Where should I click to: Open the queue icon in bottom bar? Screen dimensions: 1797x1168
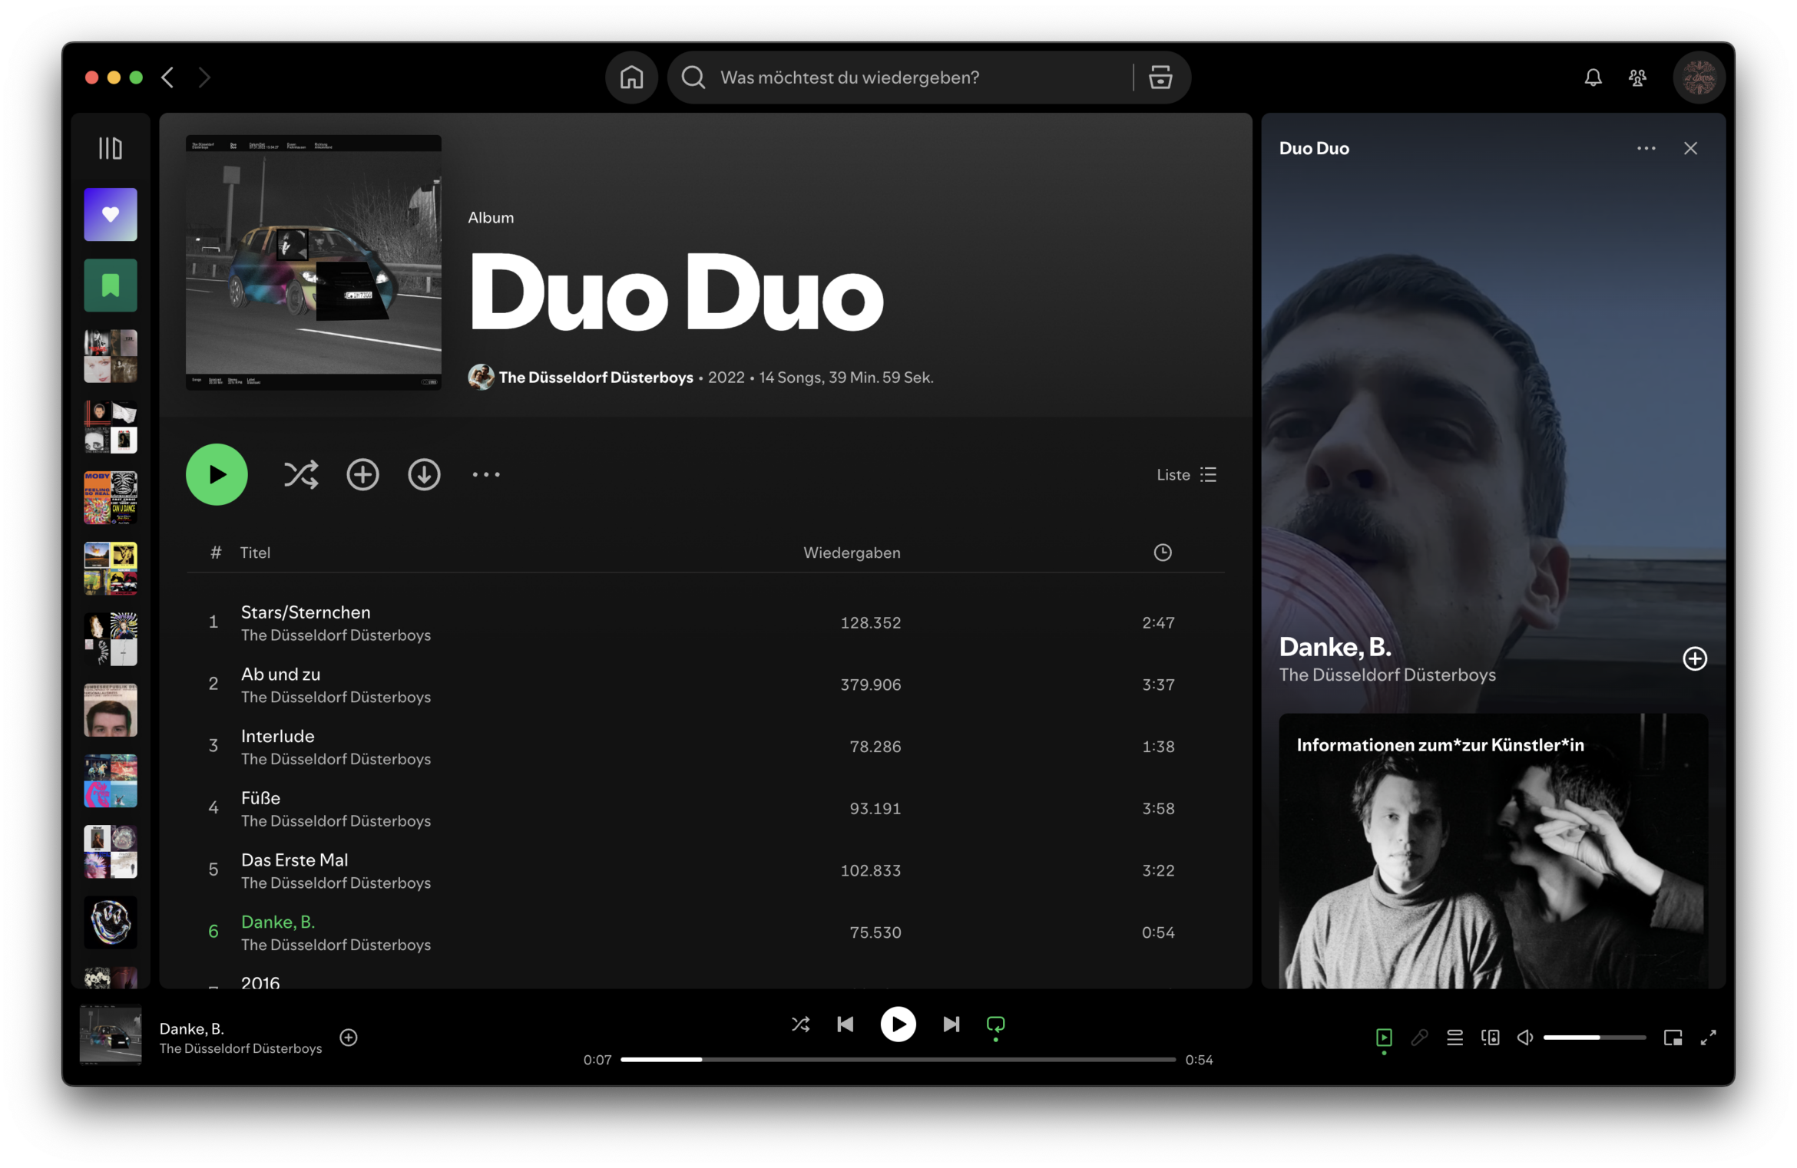(1454, 1038)
